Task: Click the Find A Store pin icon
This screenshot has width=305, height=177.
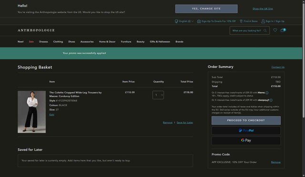Action: pyautogui.click(x=241, y=21)
